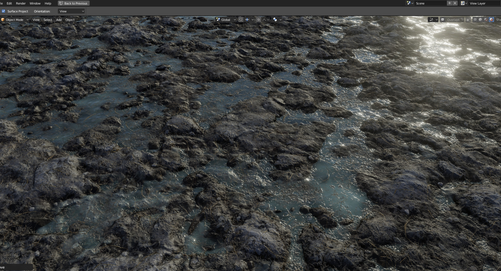Add a new scene with the plus button
Viewport: 501px width, 271px height.
[x=449, y=3]
